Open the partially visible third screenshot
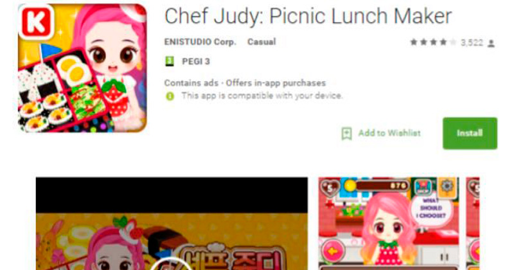514x270 pixels. (x=473, y=224)
